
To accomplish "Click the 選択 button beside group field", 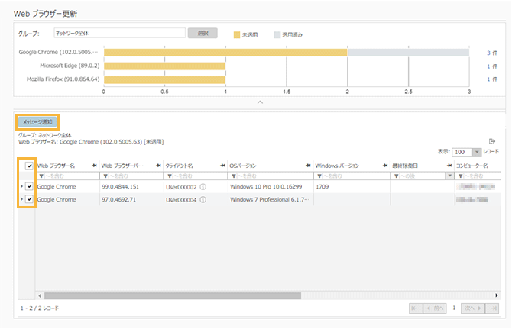I will coord(203,34).
